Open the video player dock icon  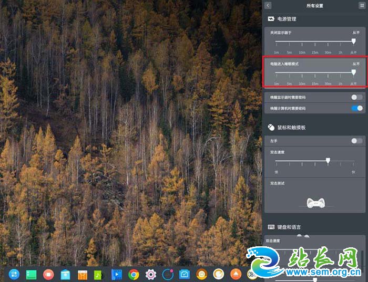coord(116,274)
